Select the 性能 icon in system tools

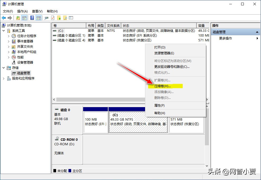click(x=13, y=57)
